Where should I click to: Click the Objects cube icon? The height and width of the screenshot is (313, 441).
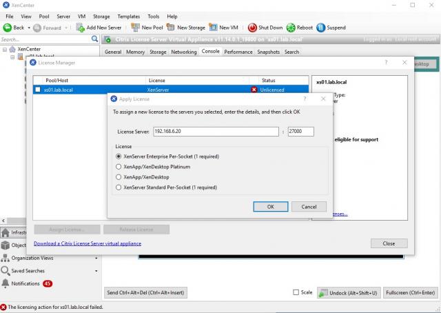5,245
